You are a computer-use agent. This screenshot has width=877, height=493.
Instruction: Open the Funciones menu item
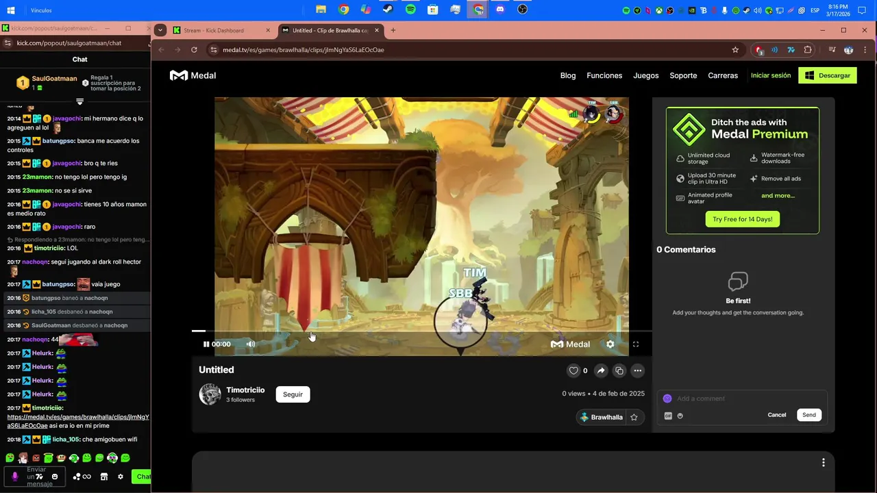604,75
